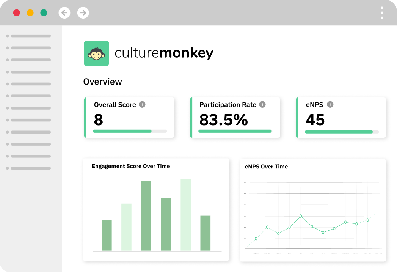Select the culturemonkey wordmark
397x272 pixels.
[x=164, y=53]
